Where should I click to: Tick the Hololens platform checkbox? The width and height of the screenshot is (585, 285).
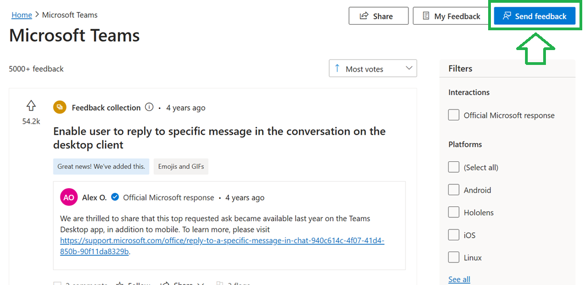(453, 212)
